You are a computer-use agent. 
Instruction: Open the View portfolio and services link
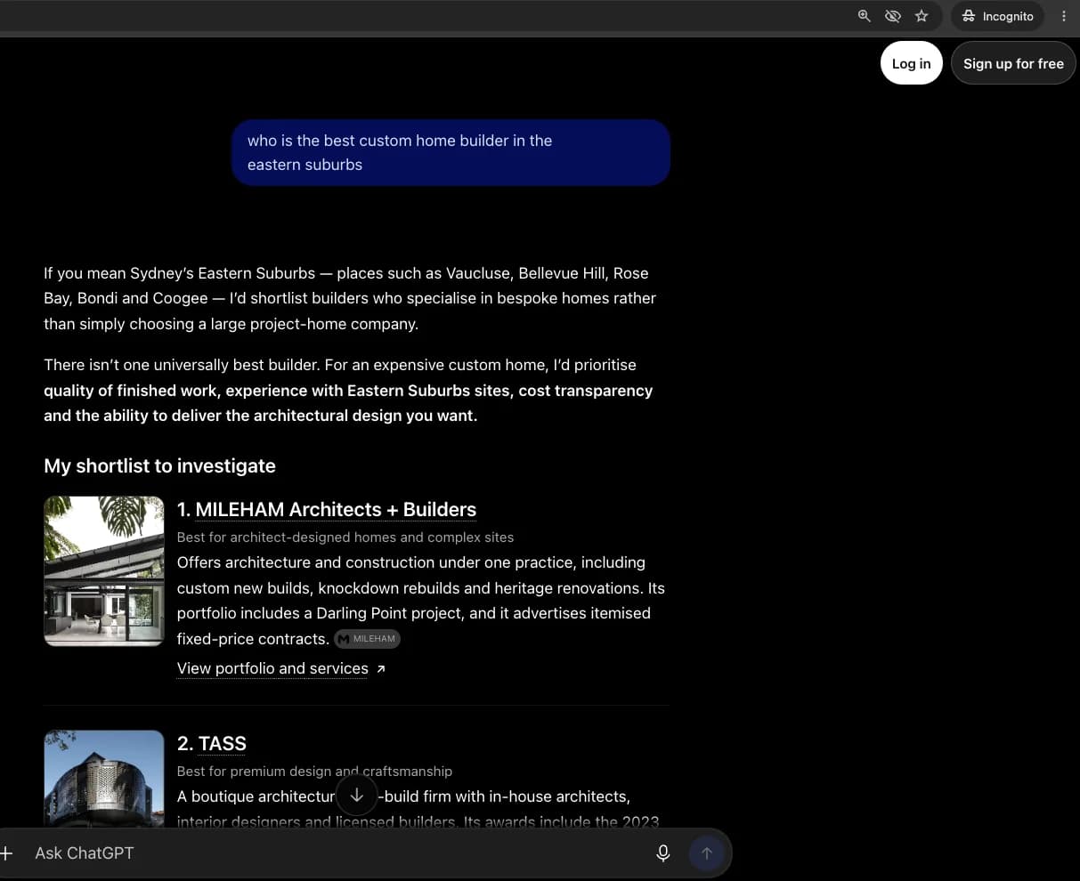(272, 668)
